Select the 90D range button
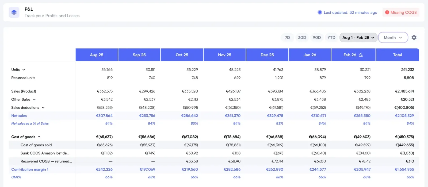Screen dimensions: 428x187 pos(317,38)
